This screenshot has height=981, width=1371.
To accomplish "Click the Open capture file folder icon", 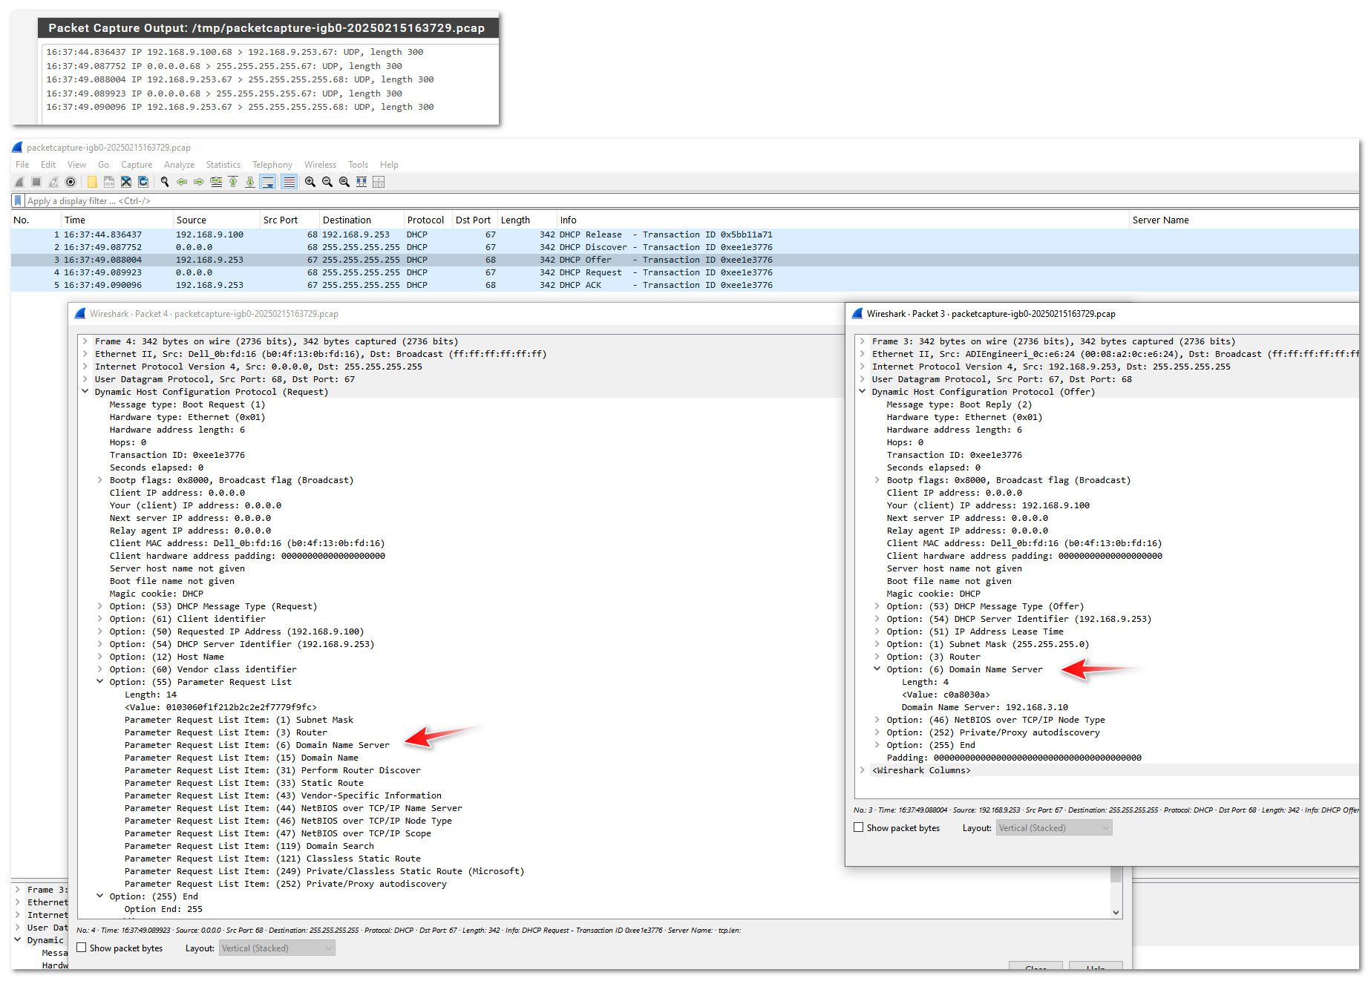I will pyautogui.click(x=92, y=182).
